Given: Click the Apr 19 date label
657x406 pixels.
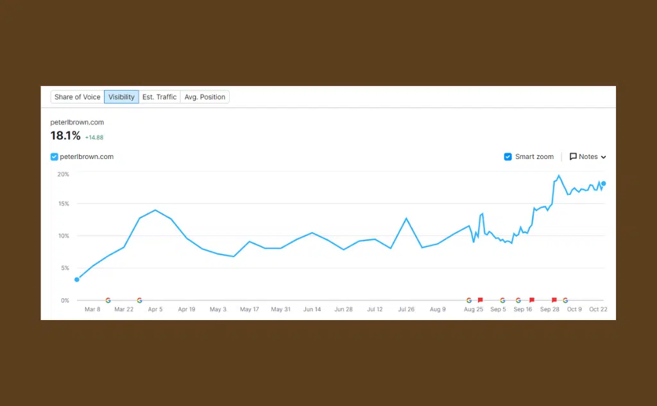Looking at the screenshot, I should pyautogui.click(x=187, y=309).
